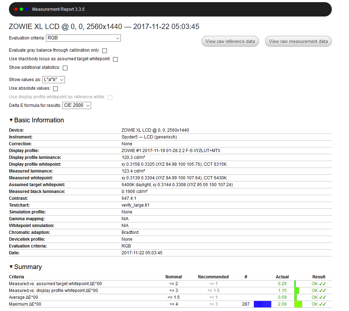Click the ZOWIE XL LCD report heading
Screen dimensions: 349x311
104,27
